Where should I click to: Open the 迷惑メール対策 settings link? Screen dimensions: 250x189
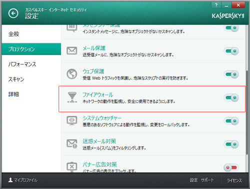[99, 141]
